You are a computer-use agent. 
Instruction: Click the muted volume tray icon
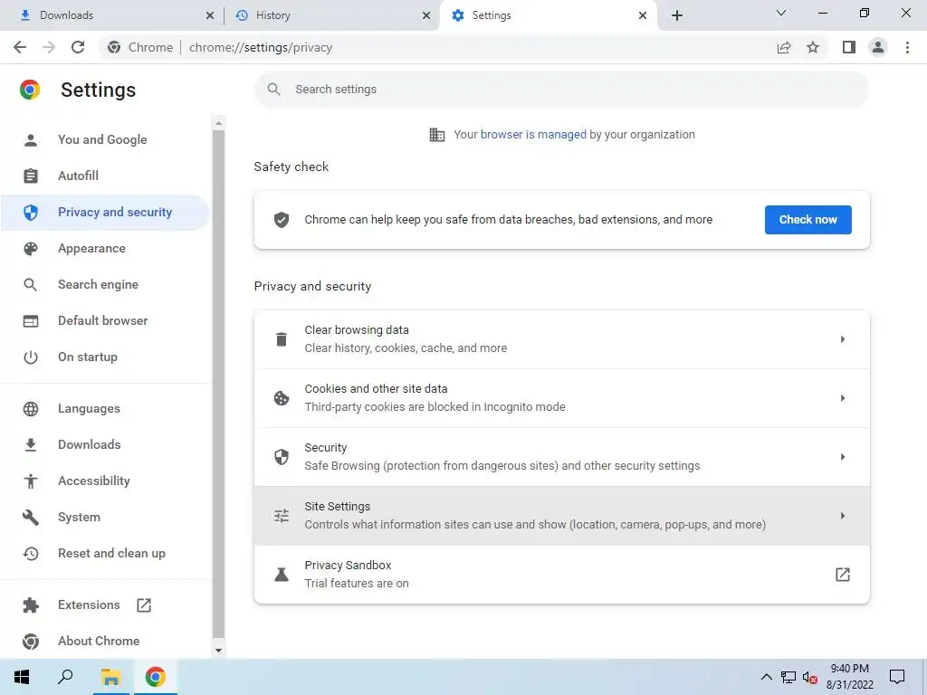click(810, 678)
